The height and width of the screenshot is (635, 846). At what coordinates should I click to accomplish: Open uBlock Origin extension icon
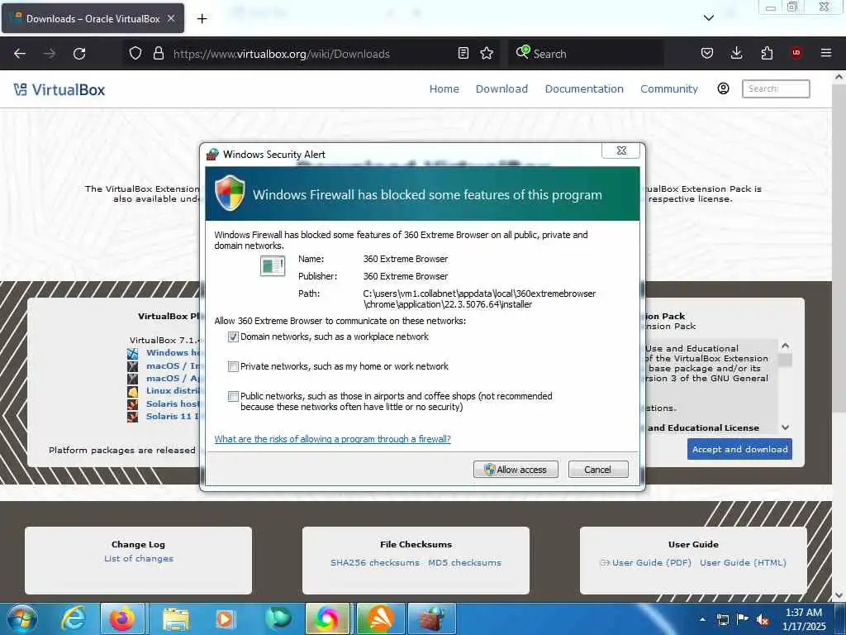[796, 53]
